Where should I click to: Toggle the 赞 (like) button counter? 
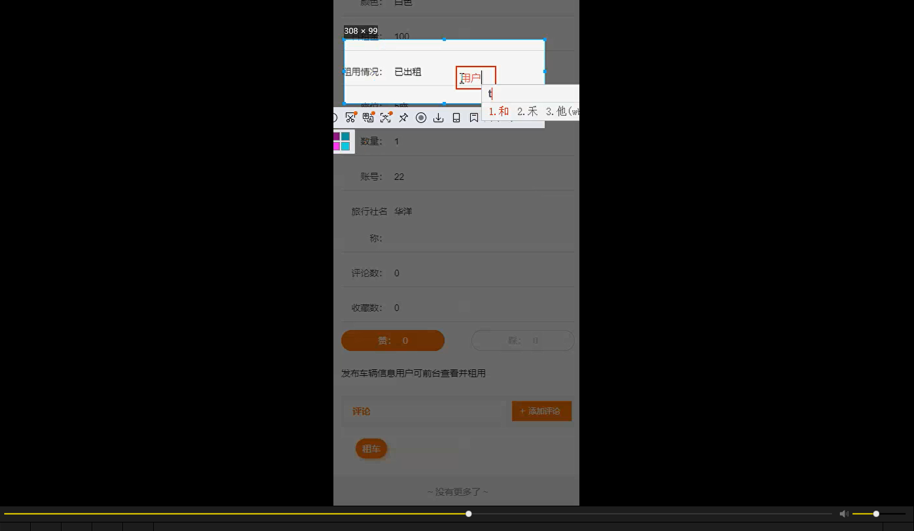pyautogui.click(x=392, y=340)
